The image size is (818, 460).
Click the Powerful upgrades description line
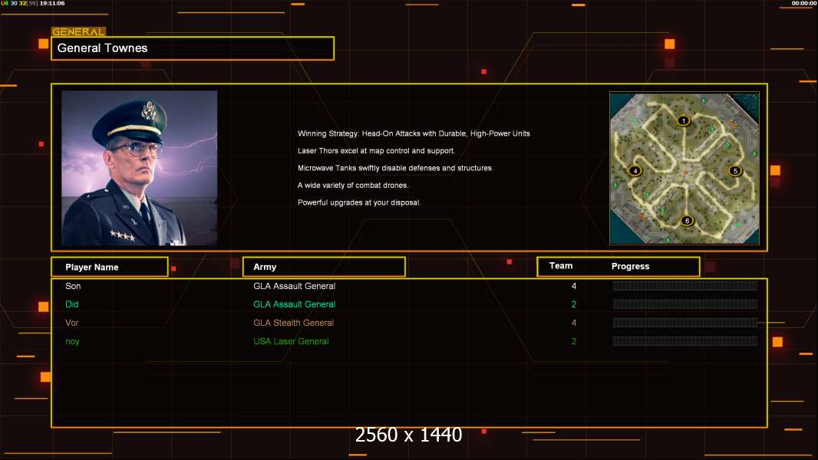tap(359, 202)
